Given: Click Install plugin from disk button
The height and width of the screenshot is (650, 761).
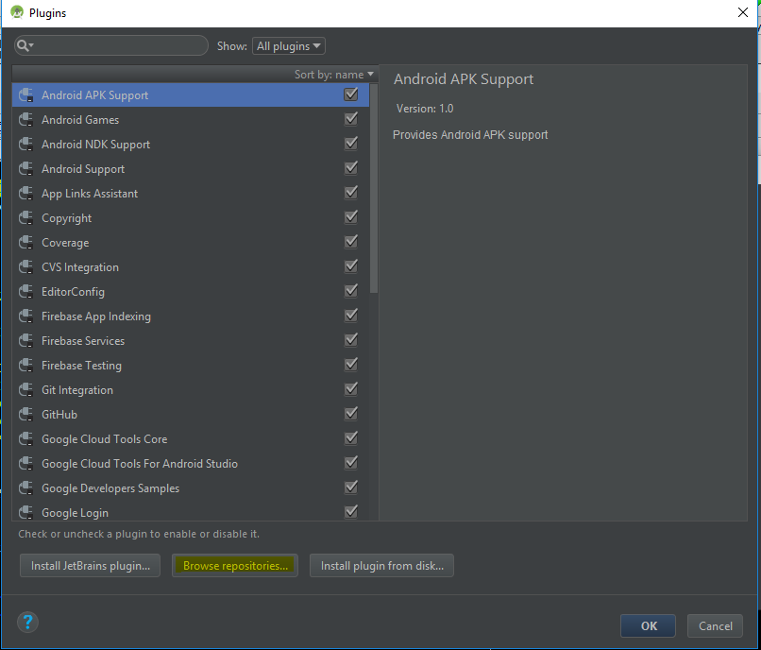Looking at the screenshot, I should tap(382, 566).
